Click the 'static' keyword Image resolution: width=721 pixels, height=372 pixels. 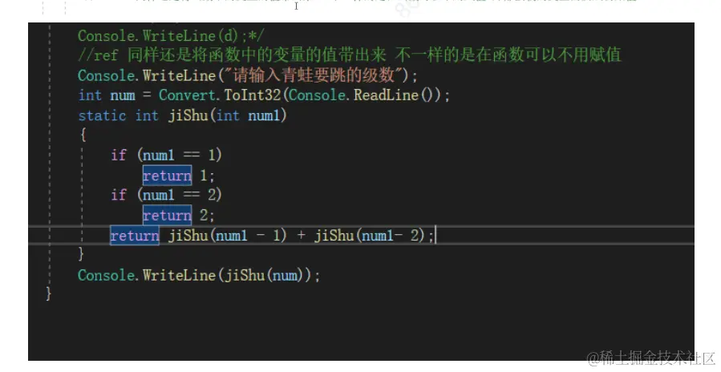click(102, 115)
